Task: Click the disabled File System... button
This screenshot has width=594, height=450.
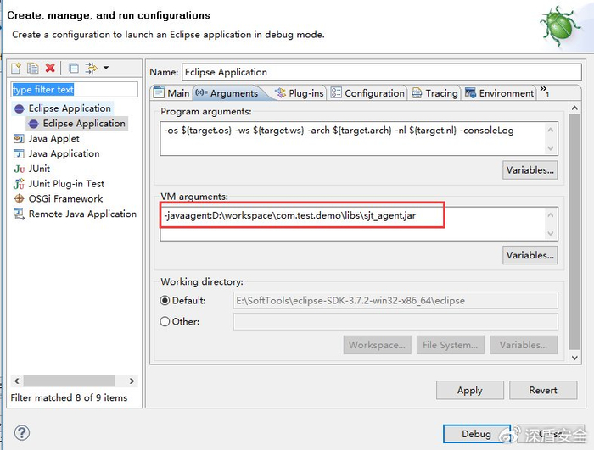Action: point(451,345)
